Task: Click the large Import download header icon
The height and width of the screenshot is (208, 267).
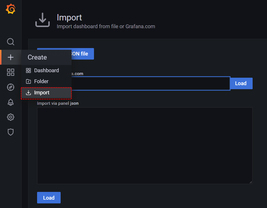Action: tap(43, 20)
